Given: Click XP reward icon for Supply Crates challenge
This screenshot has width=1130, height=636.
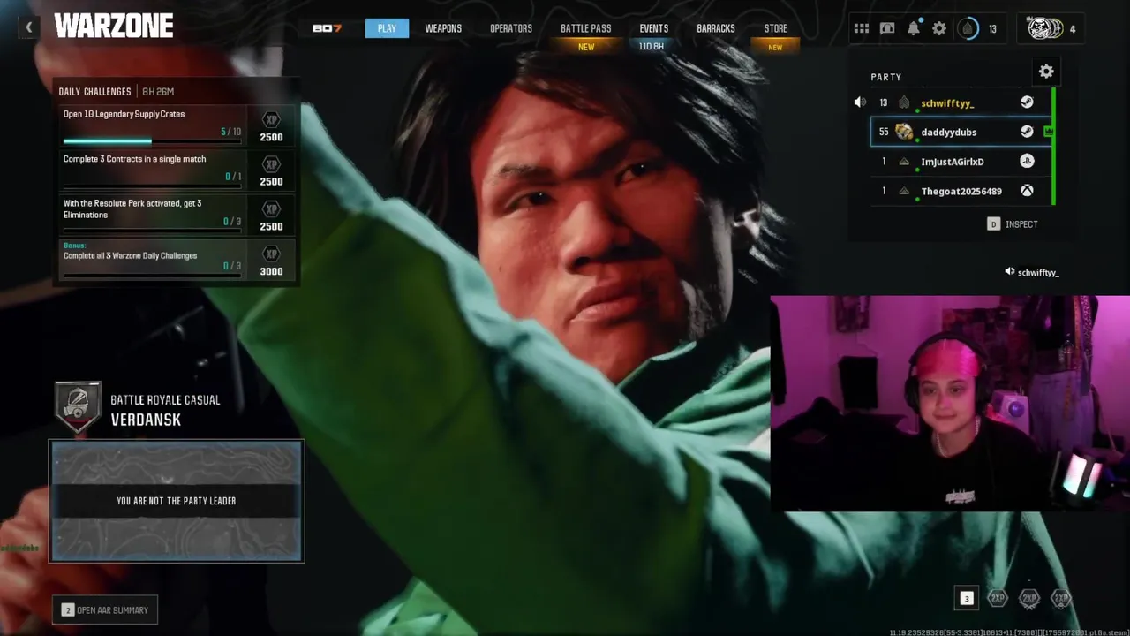Looking at the screenshot, I should click(272, 119).
